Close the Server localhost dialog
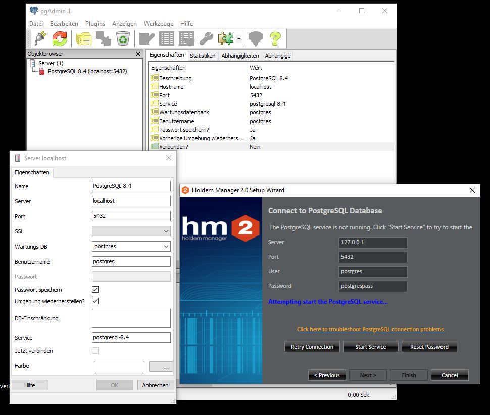The width and height of the screenshot is (490, 415). (169, 158)
